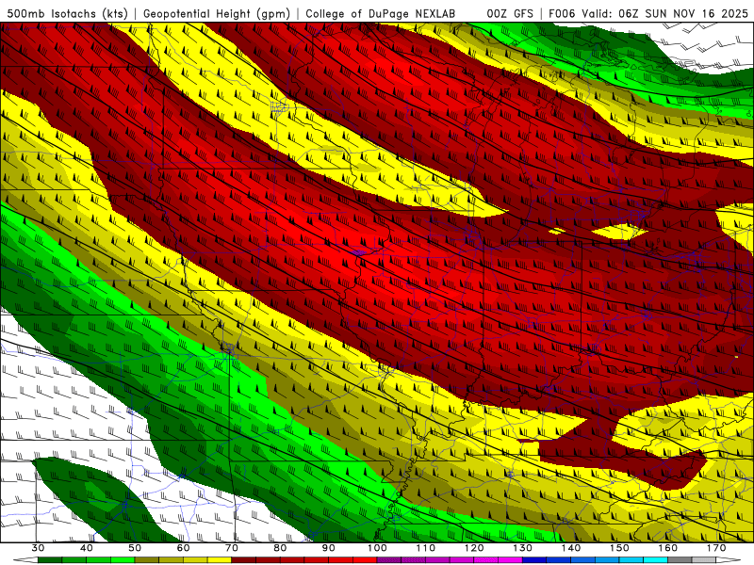
Task: Click the olive legend swatch just after 50
Action: pyautogui.click(x=147, y=560)
